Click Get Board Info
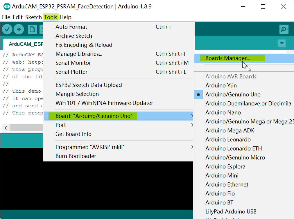The image size is (294, 219). pyautogui.click(x=118, y=134)
